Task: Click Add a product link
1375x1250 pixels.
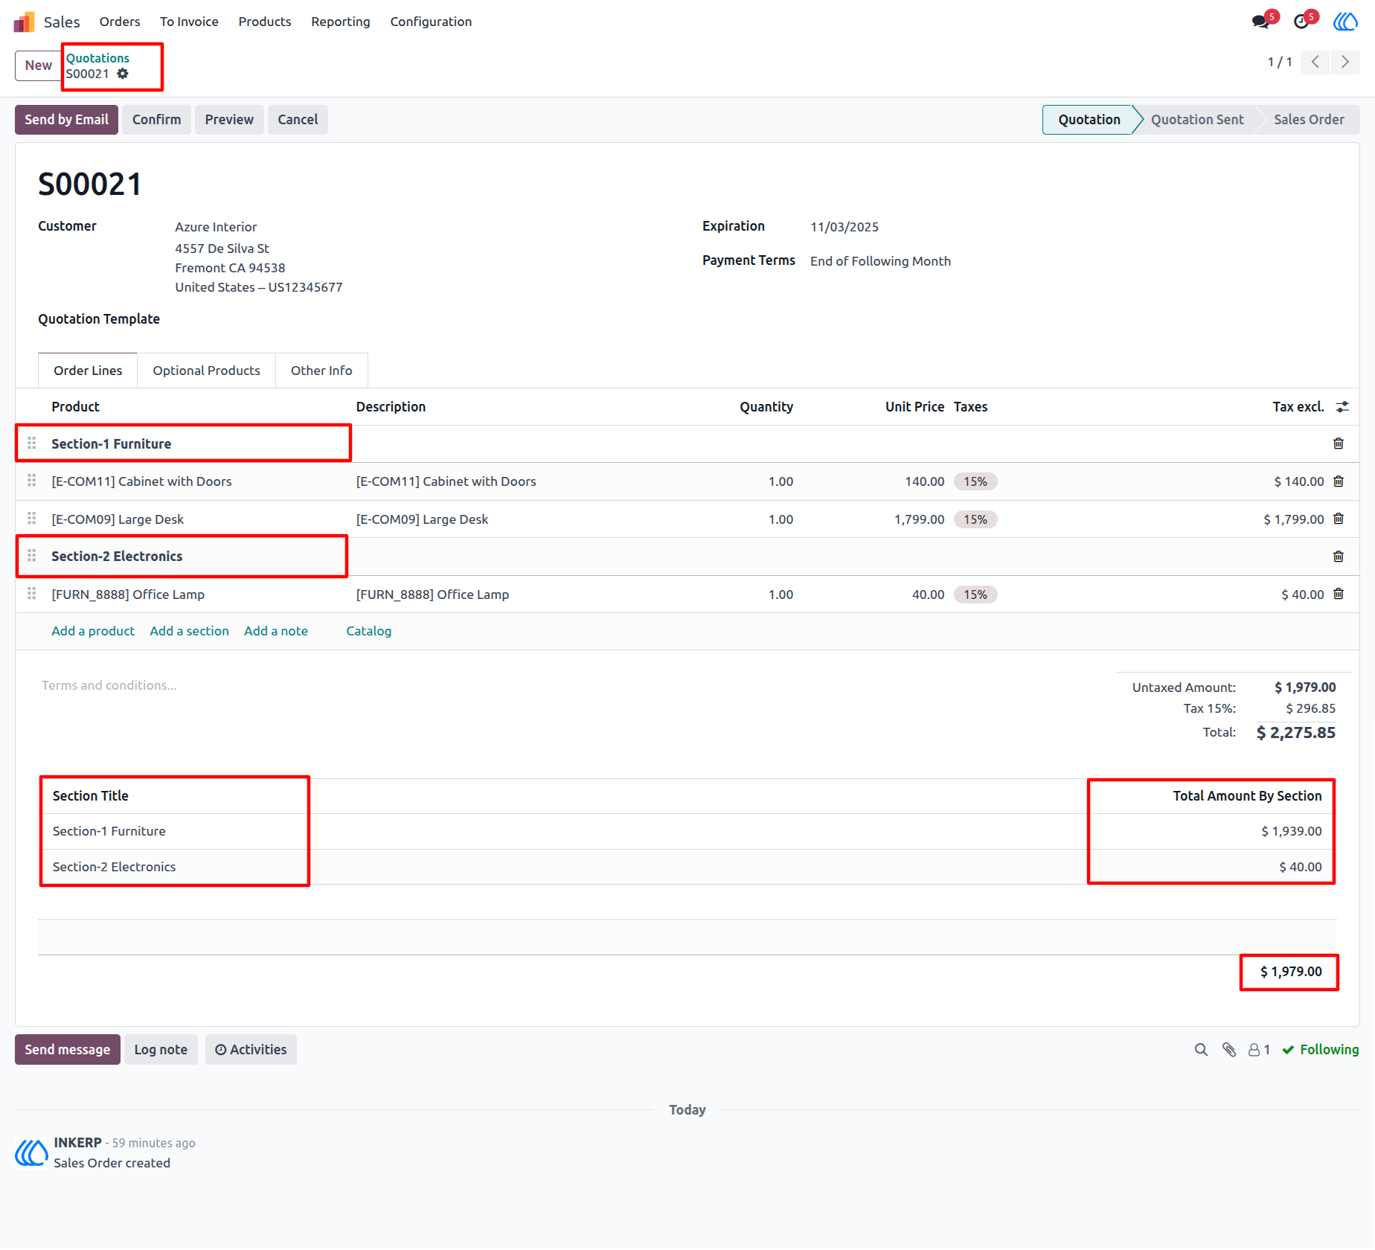Action: 93,631
